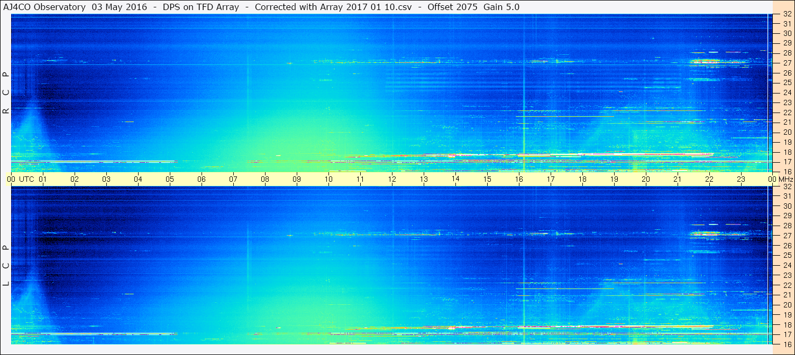795x355 pixels.
Task: Select the 15 hour mark on time axis
Action: coord(487,179)
